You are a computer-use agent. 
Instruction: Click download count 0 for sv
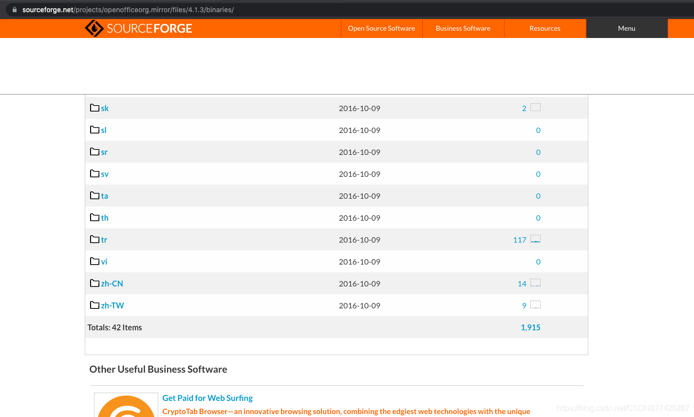(538, 174)
